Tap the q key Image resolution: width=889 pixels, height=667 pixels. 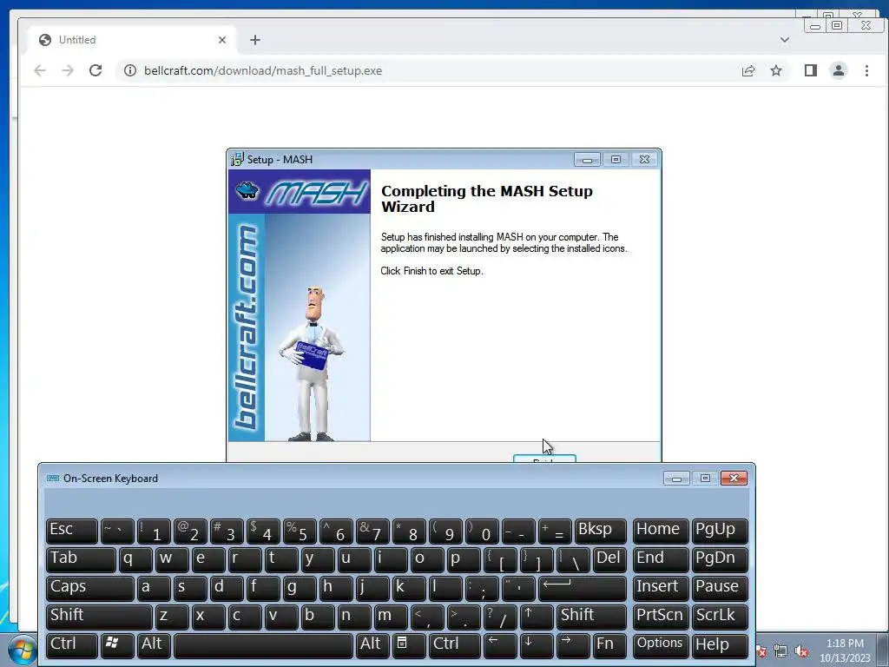tap(135, 559)
